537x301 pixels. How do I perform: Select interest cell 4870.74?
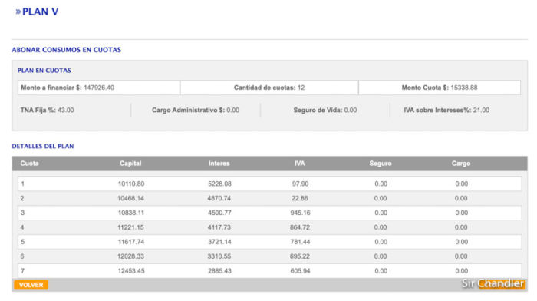pos(219,199)
